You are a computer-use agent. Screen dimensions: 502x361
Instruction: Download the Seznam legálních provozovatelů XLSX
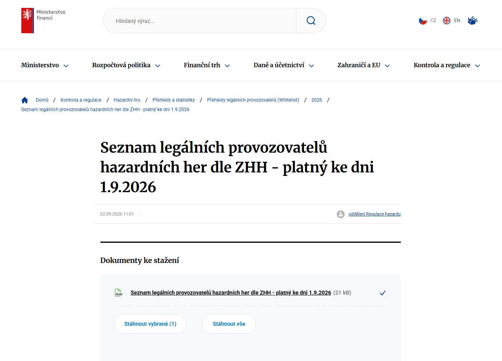(231, 293)
